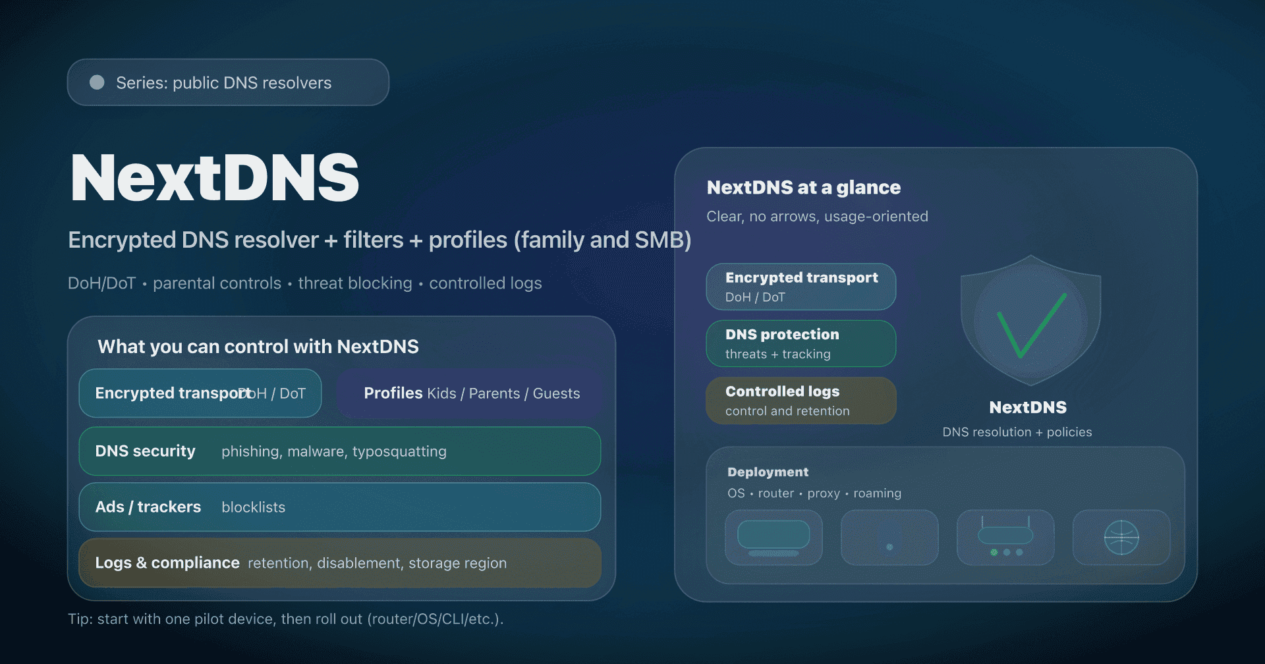1265x664 pixels.
Task: Open the Profiles Kids / Parents / Guests selector
Action: pos(471,393)
